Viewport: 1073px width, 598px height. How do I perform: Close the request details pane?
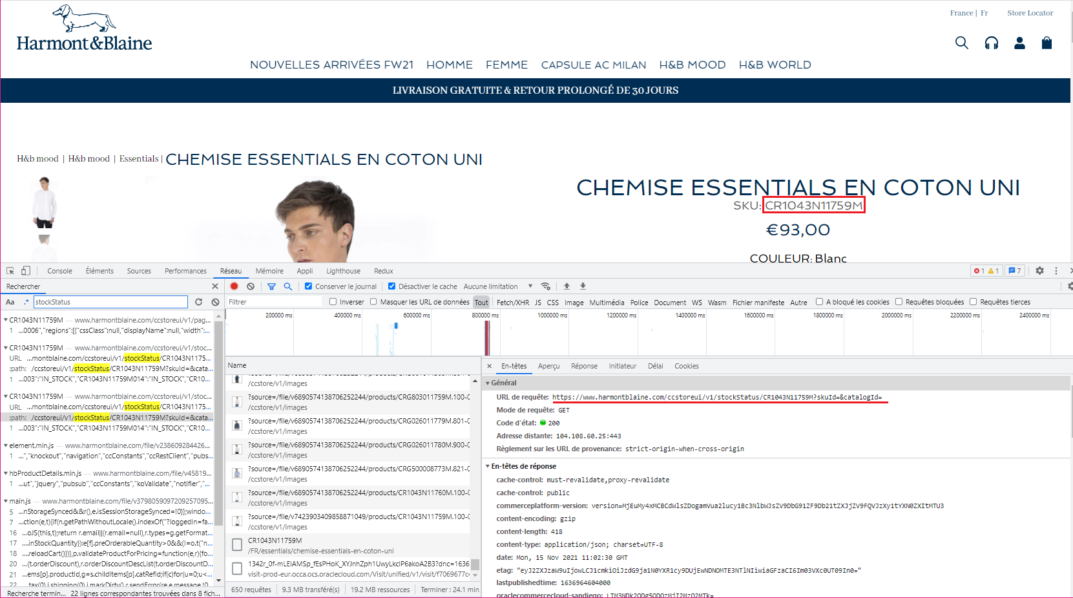click(x=489, y=366)
